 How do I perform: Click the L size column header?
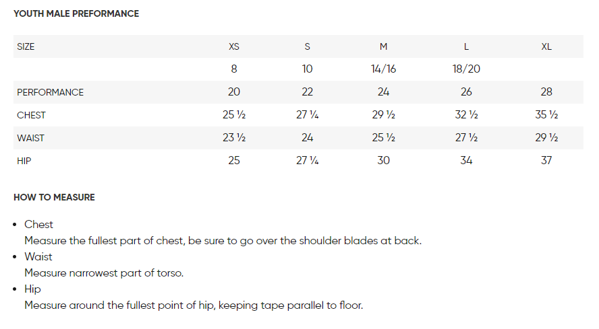466,46
